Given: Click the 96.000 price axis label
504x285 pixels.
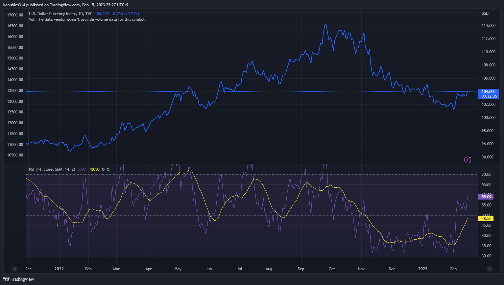Looking at the screenshot, I should (x=488, y=144).
